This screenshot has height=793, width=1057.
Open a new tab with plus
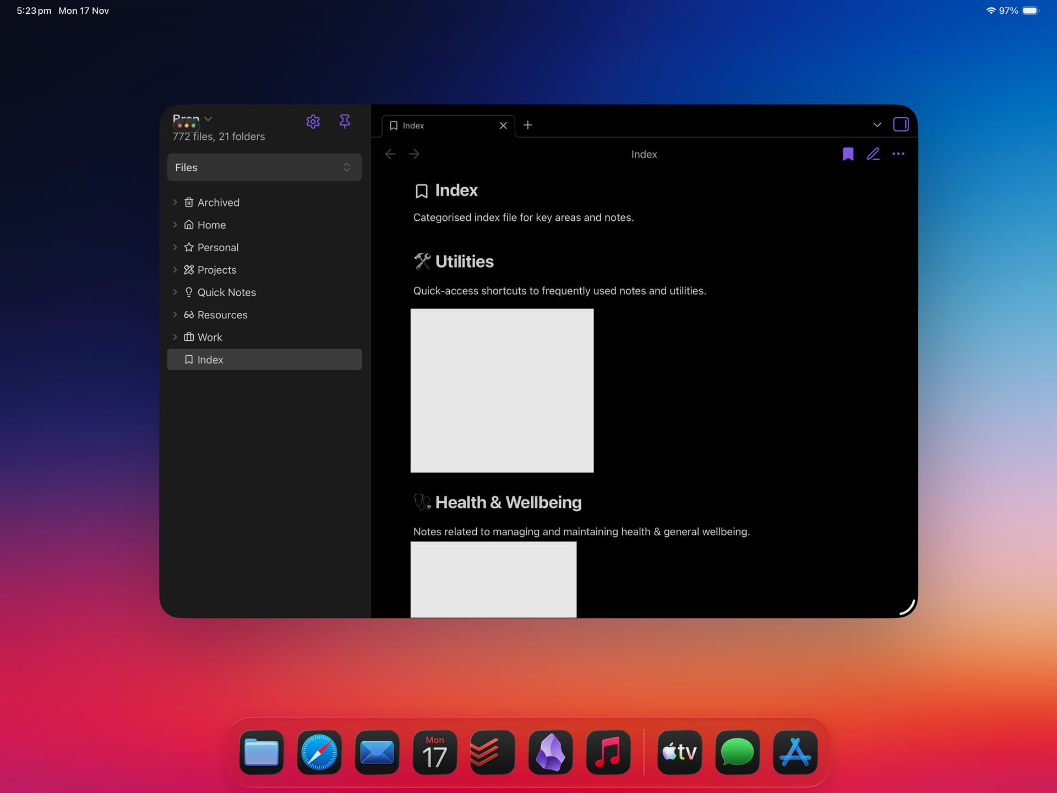(527, 125)
